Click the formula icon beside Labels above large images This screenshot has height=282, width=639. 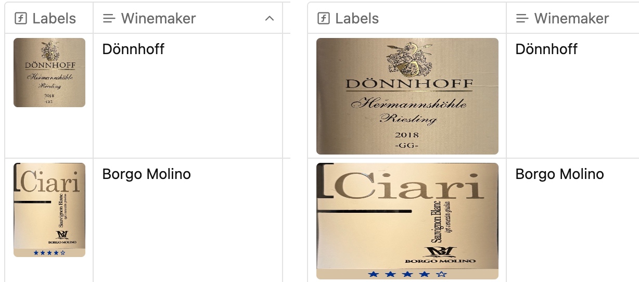coord(323,19)
